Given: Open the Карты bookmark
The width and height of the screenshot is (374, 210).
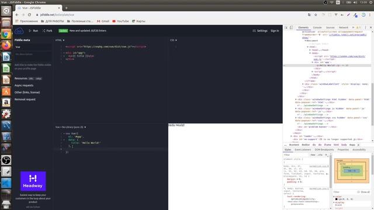Looking at the screenshot, I should pyautogui.click(x=138, y=21).
